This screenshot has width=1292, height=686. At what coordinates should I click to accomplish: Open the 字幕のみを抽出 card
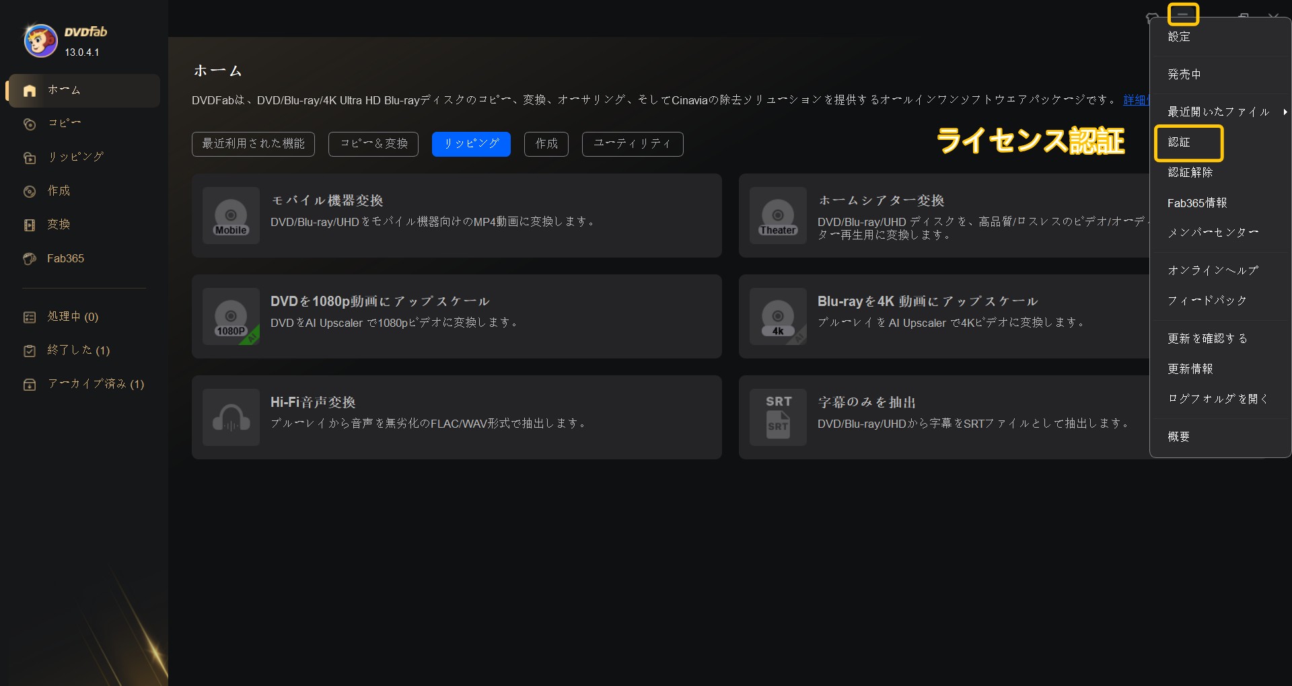tap(944, 418)
